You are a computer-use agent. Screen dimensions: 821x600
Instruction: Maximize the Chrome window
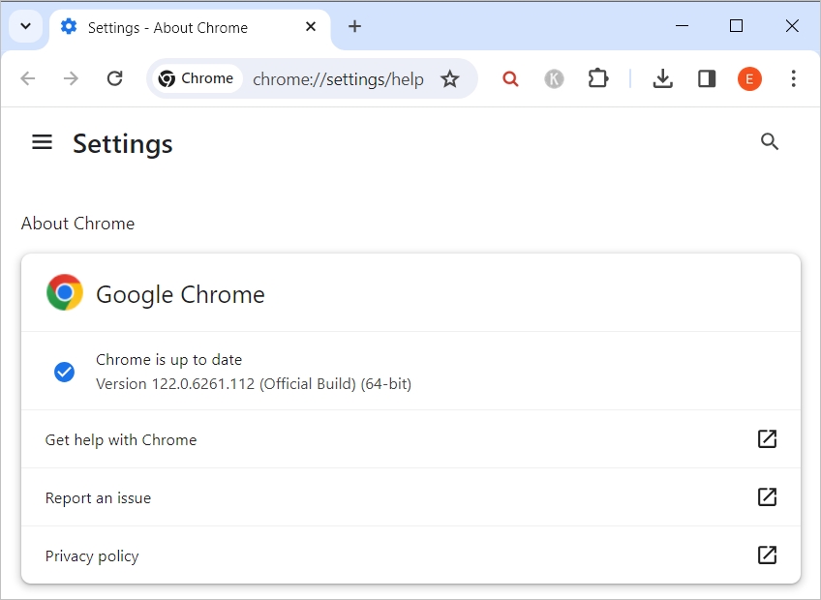tap(736, 26)
